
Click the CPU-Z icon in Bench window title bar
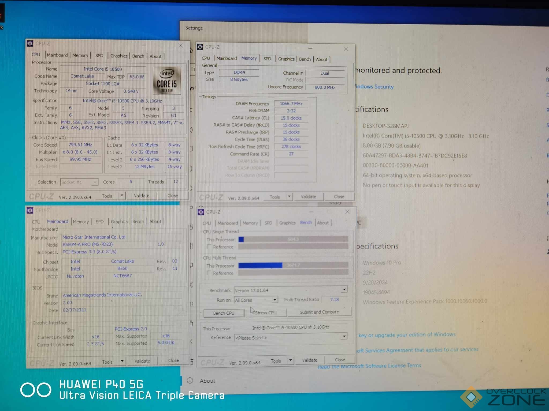pyautogui.click(x=201, y=212)
